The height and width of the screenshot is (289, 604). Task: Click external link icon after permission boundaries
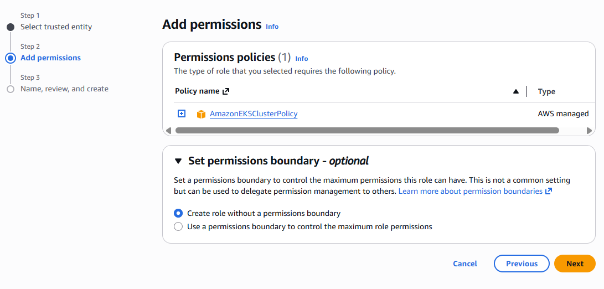[549, 191]
